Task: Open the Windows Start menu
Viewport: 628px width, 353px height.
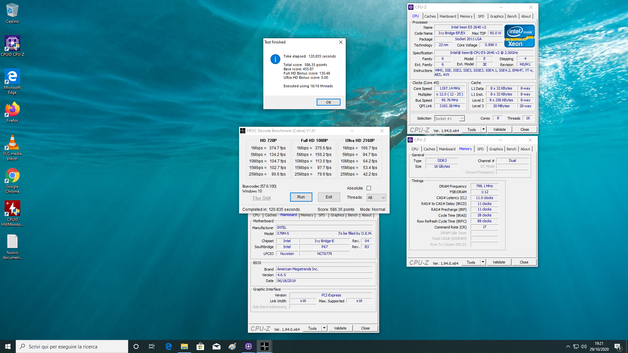Action: coord(8,346)
